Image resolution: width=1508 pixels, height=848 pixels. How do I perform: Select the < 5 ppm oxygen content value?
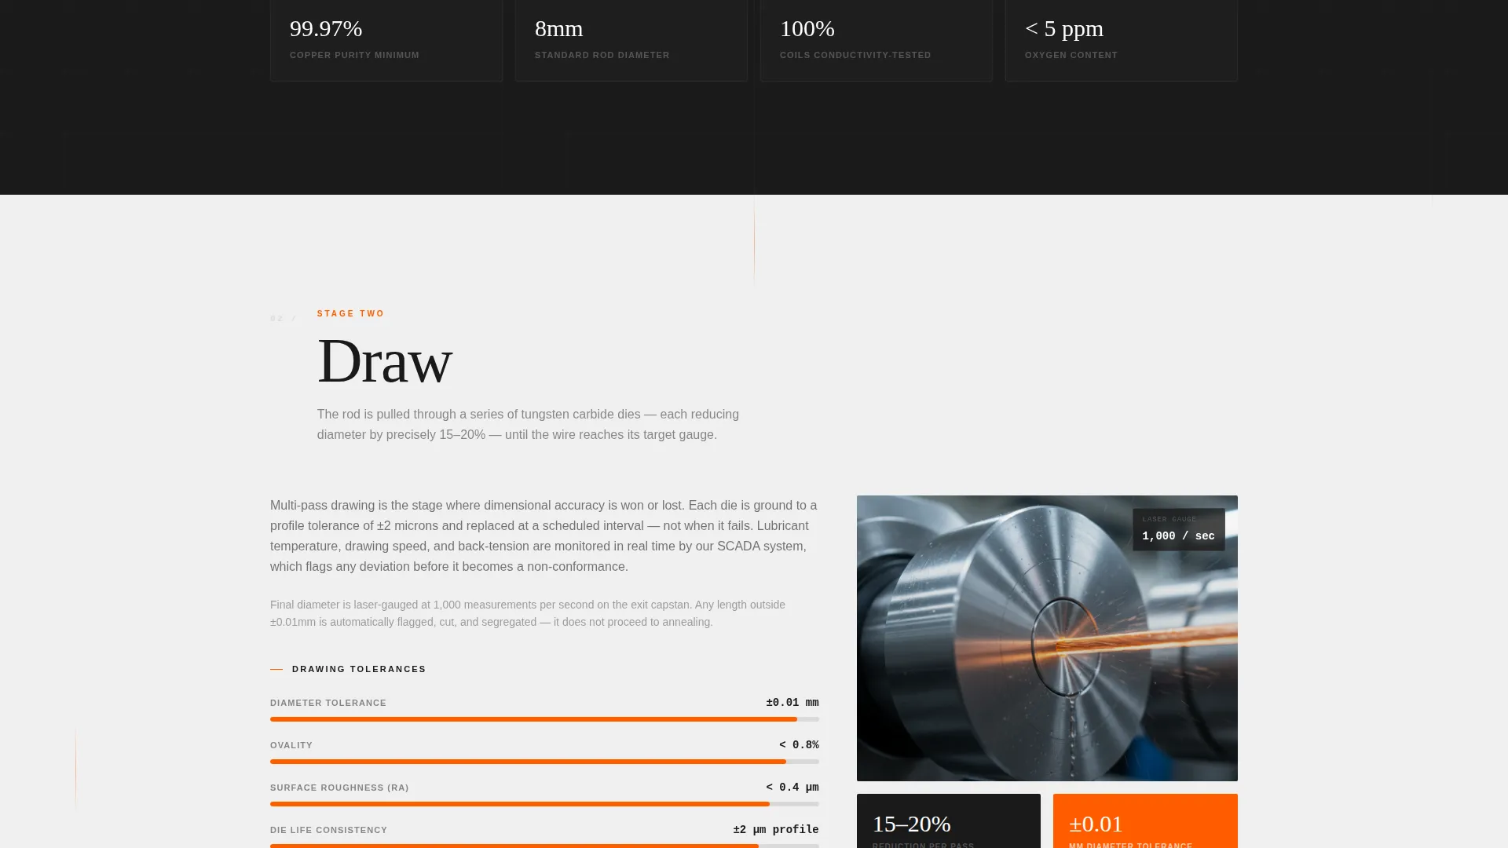click(1064, 29)
